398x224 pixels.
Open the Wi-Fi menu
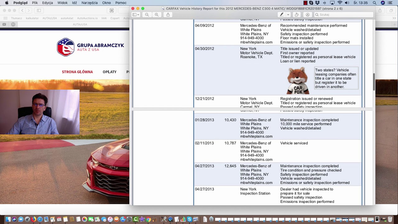point(340,3)
